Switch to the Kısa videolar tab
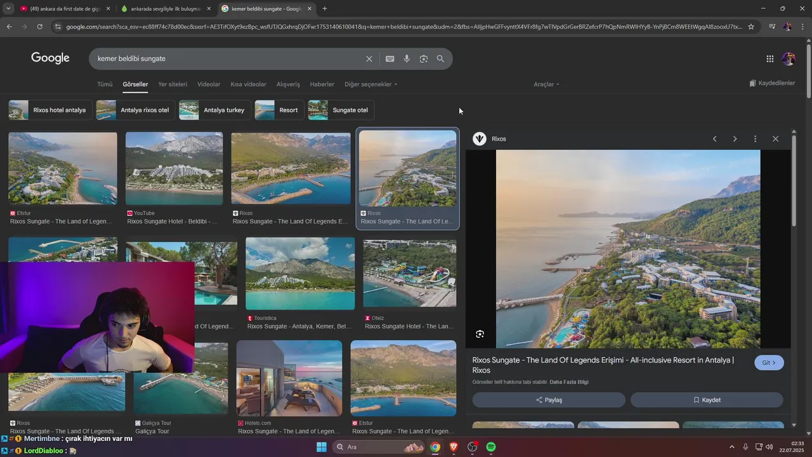The height and width of the screenshot is (457, 812). [249, 84]
